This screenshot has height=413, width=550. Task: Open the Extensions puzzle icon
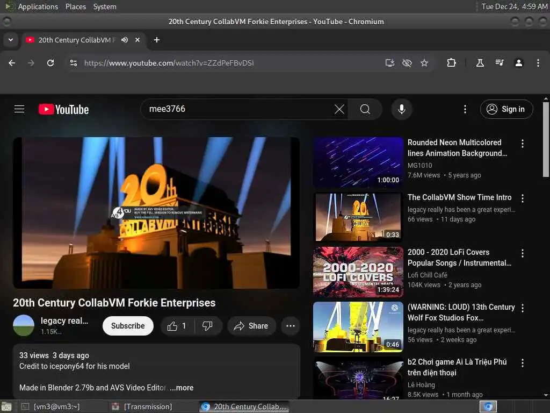[x=451, y=63]
